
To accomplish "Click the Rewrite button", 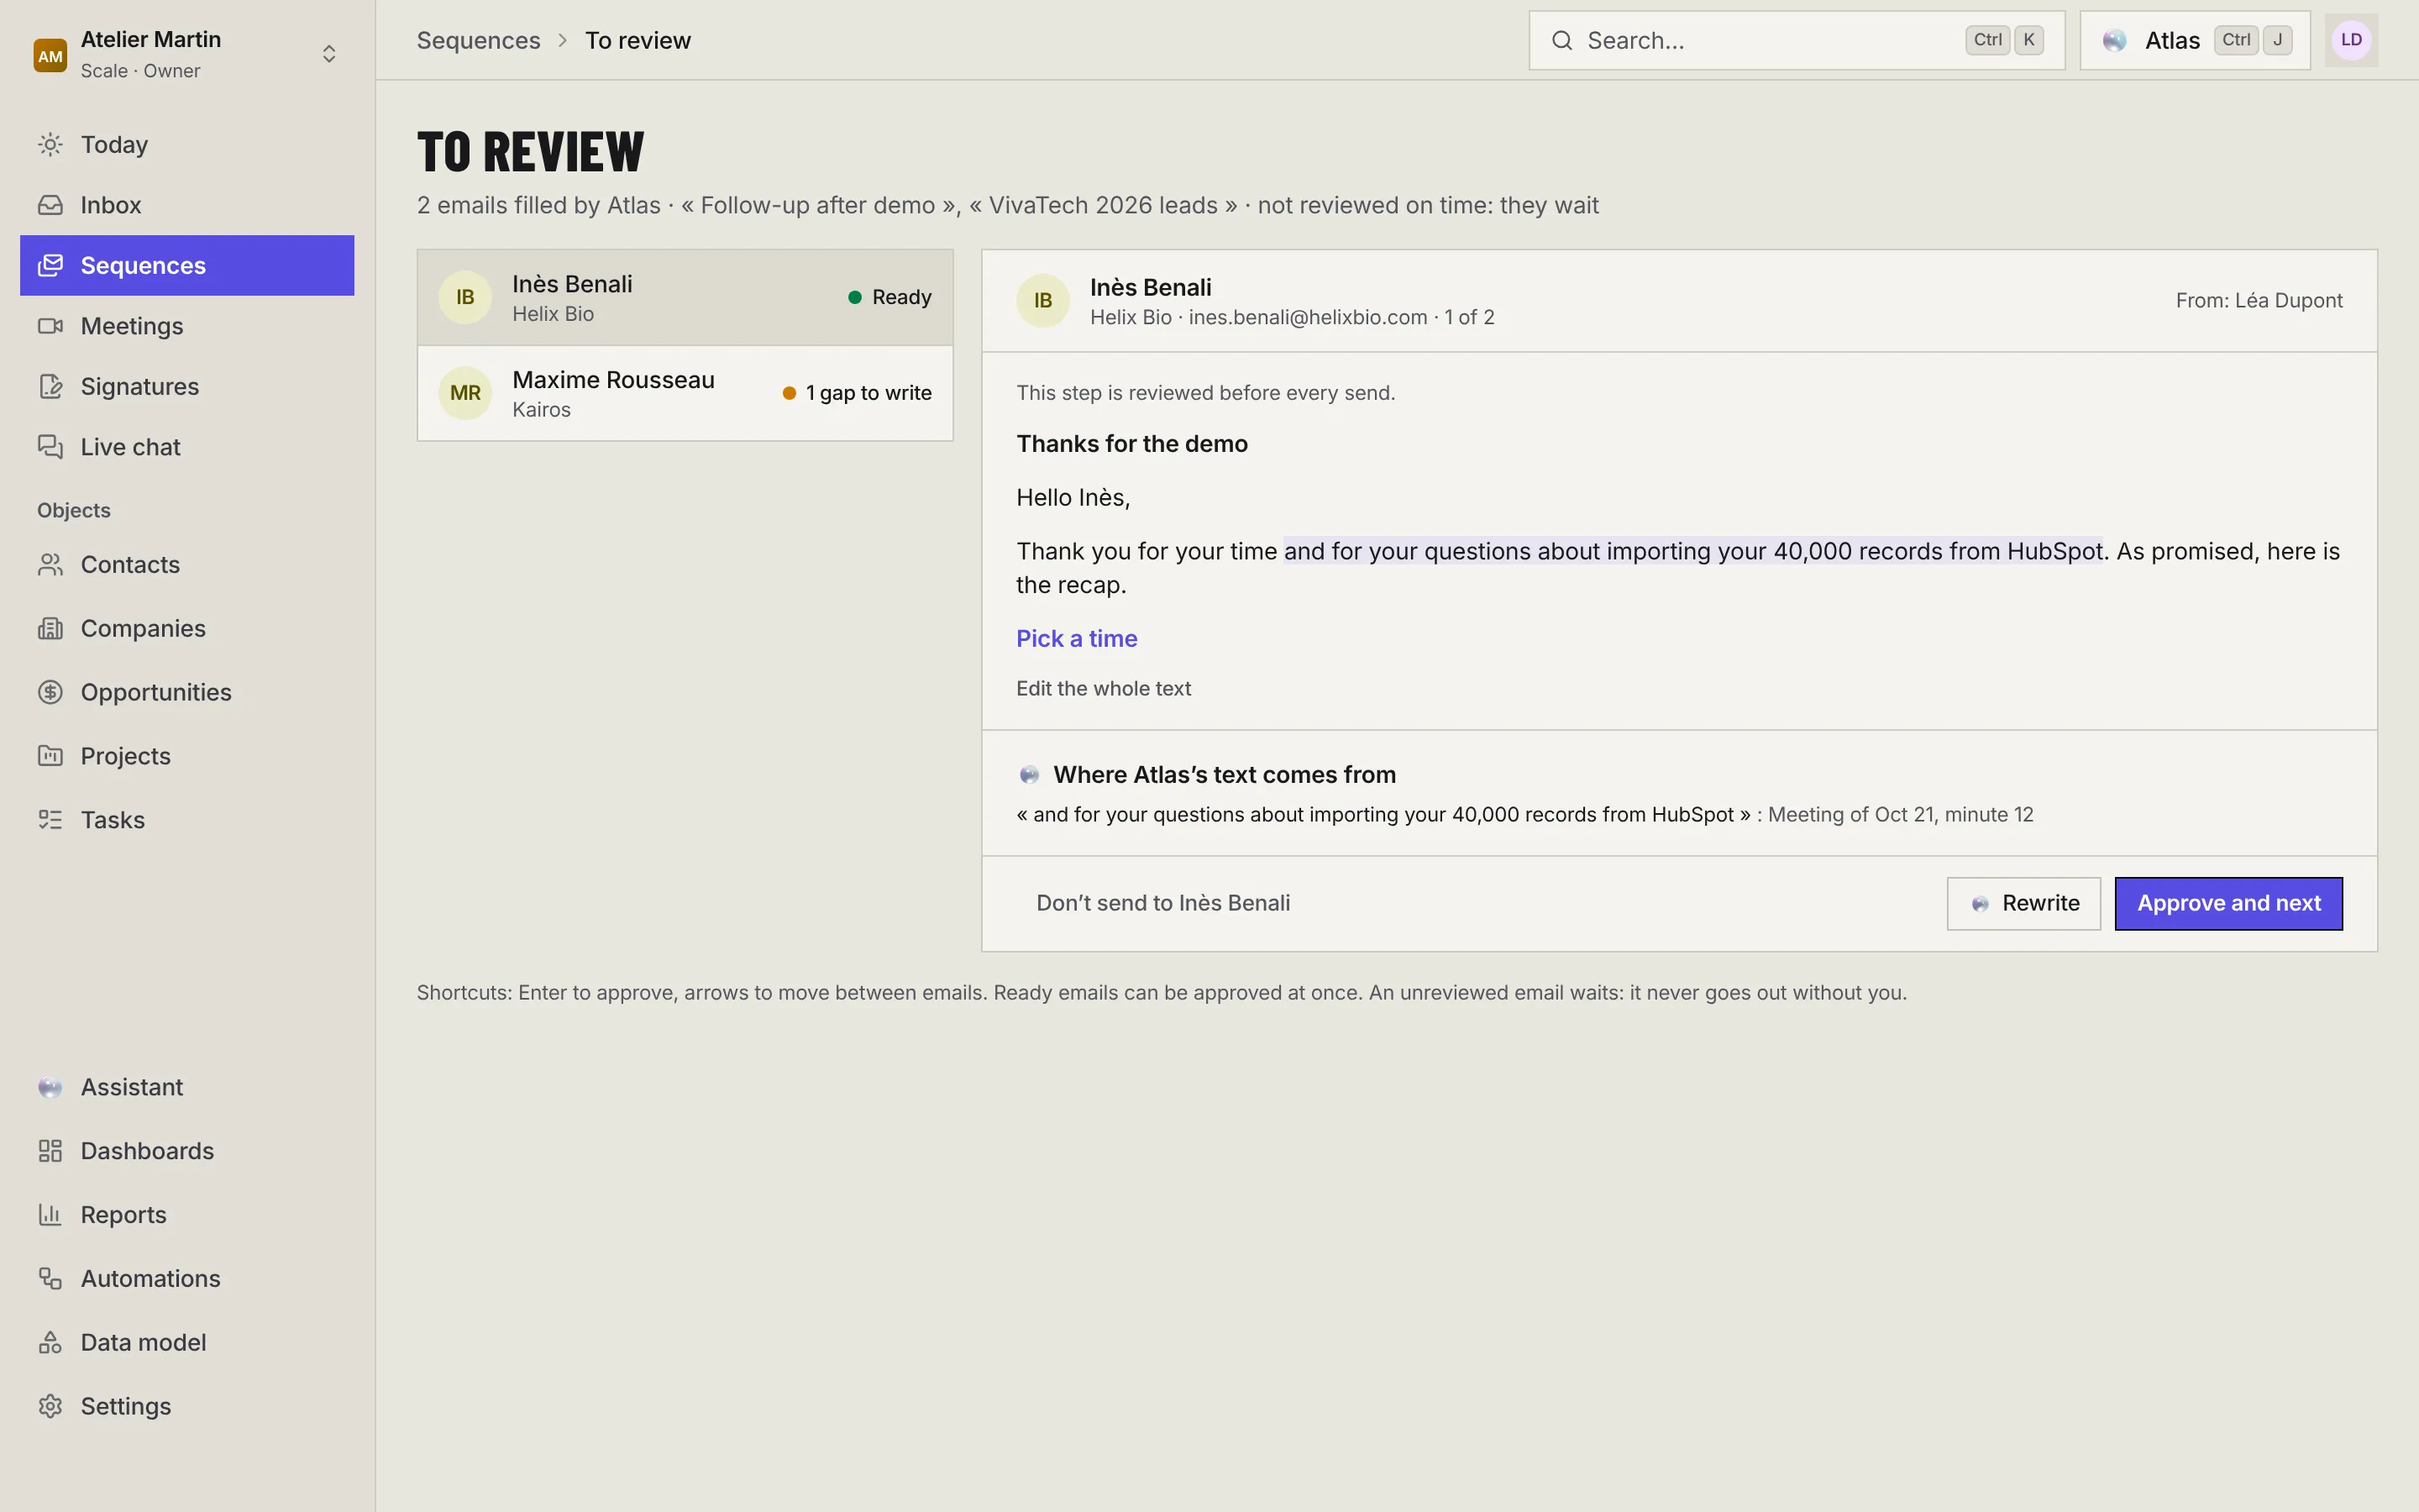I will pos(2023,903).
